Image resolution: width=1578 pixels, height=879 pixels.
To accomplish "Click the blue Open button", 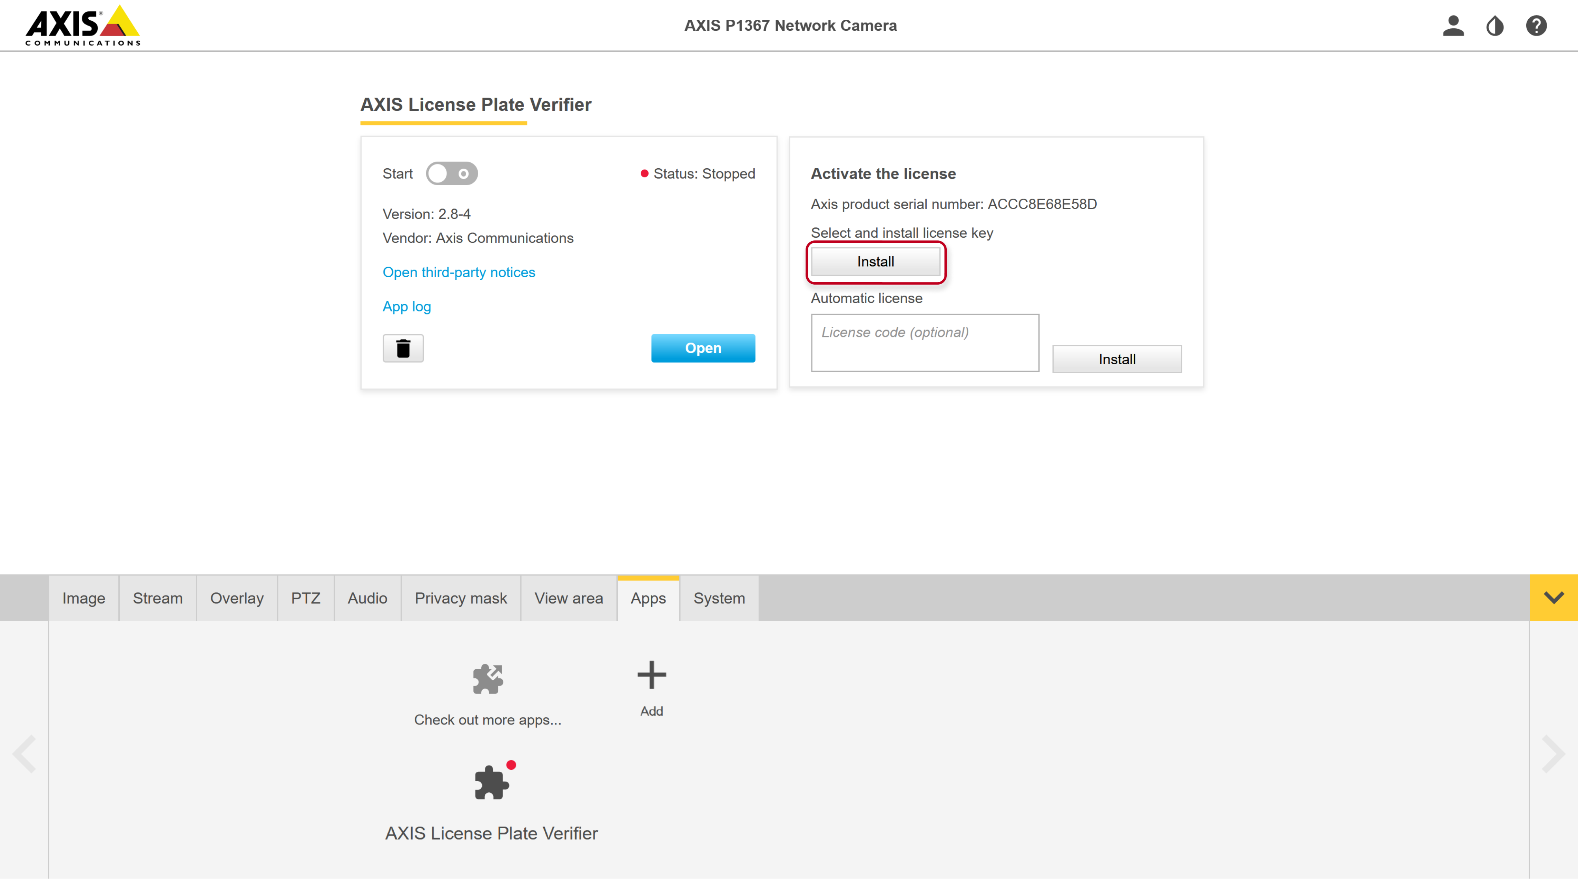I will (x=703, y=348).
